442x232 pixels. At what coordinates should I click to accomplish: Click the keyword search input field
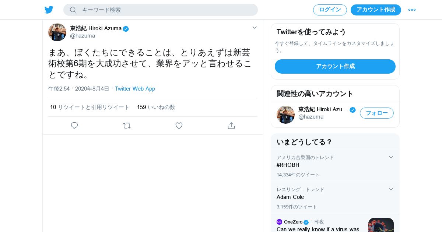166,10
